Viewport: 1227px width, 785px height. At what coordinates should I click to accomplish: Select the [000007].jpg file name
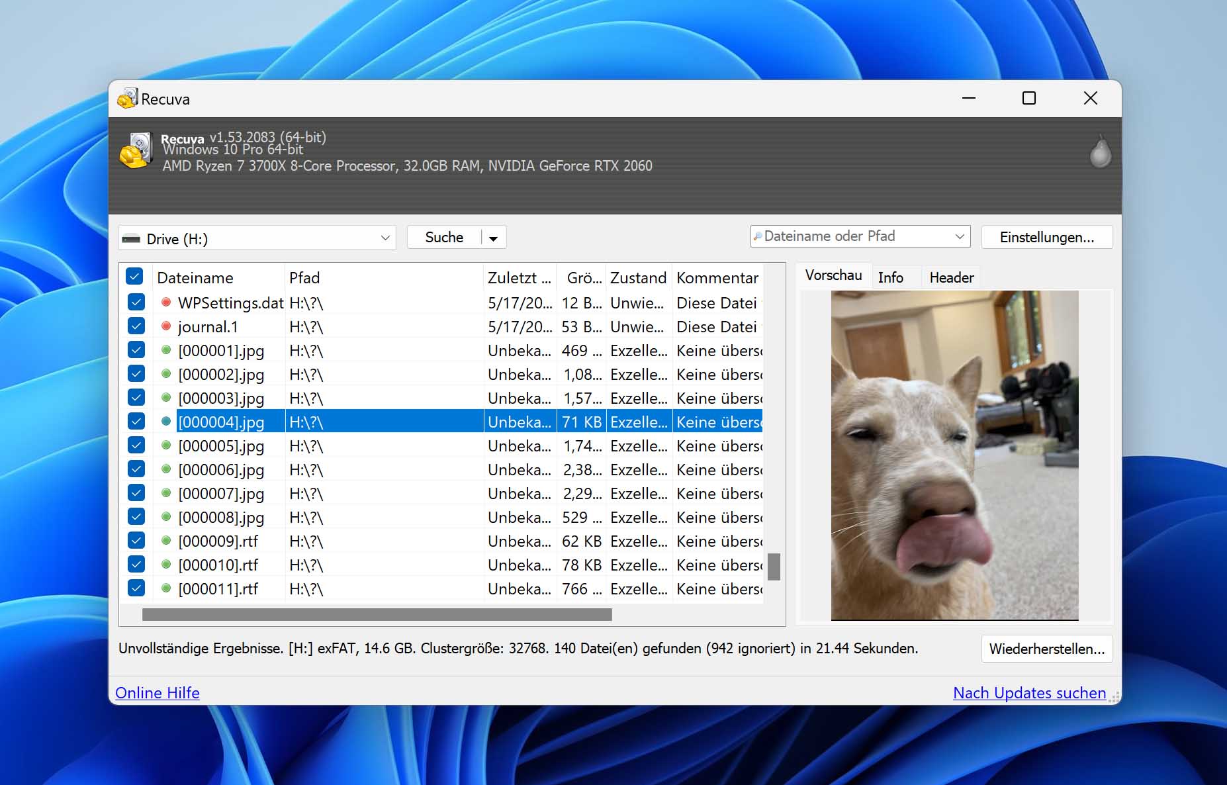(x=221, y=494)
